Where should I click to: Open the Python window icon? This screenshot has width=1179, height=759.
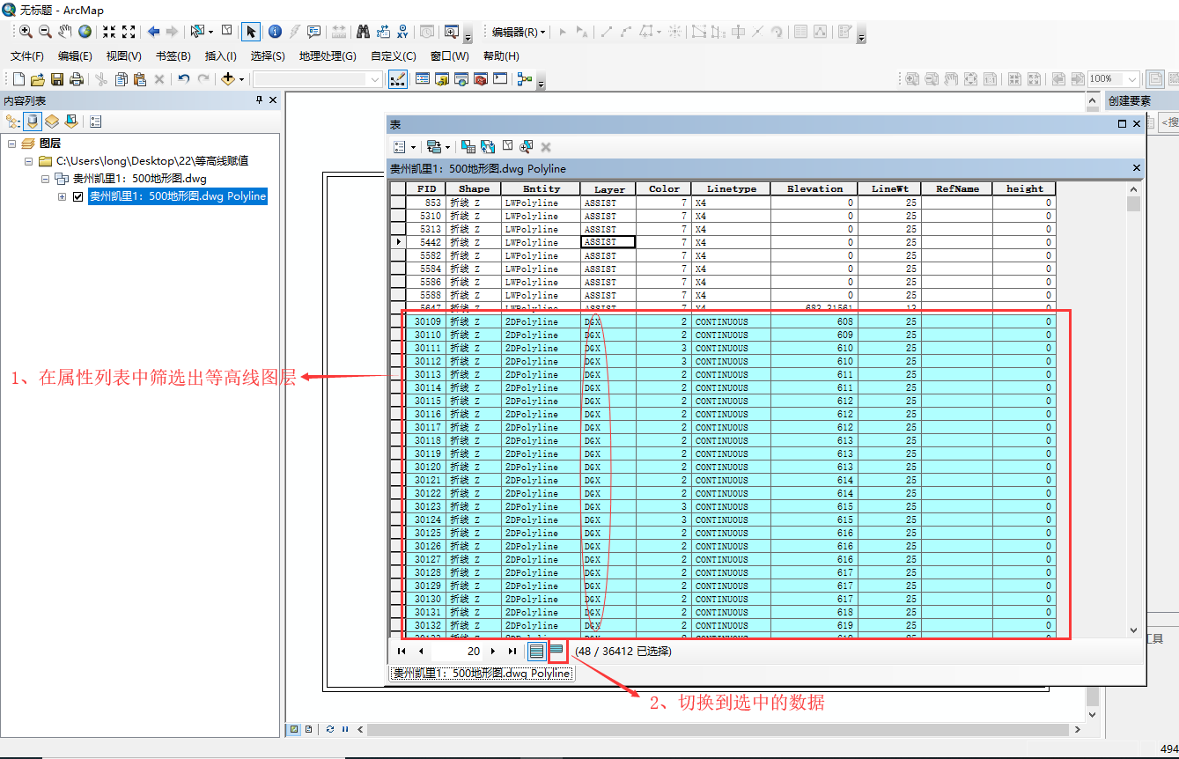500,79
